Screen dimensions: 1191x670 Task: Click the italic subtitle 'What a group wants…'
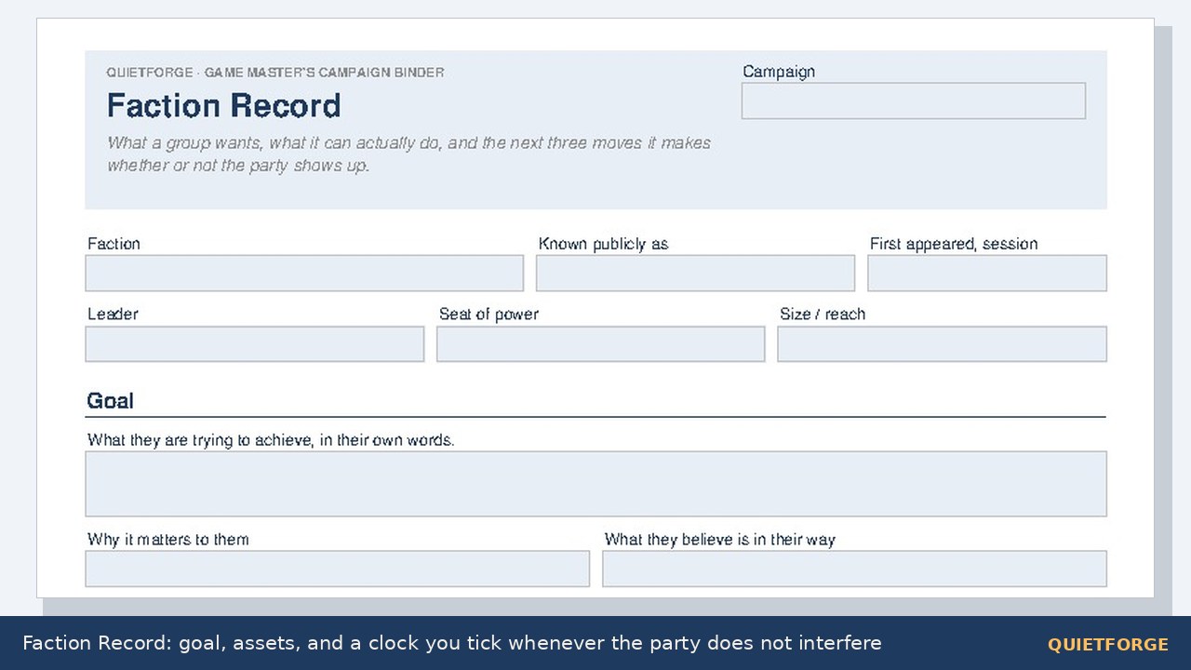408,154
